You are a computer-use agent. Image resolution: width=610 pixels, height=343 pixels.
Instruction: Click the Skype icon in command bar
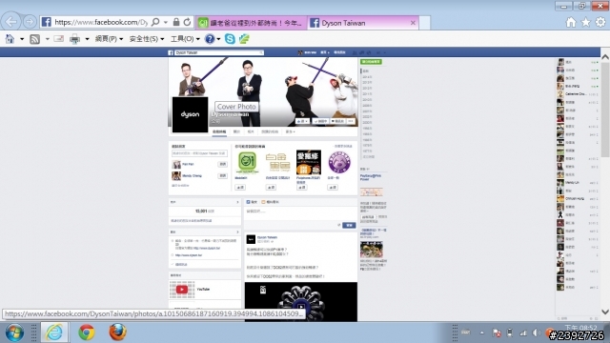pyautogui.click(x=230, y=39)
